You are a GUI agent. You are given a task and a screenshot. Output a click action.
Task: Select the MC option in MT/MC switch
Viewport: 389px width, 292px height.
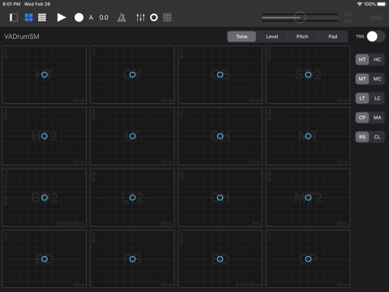click(378, 79)
